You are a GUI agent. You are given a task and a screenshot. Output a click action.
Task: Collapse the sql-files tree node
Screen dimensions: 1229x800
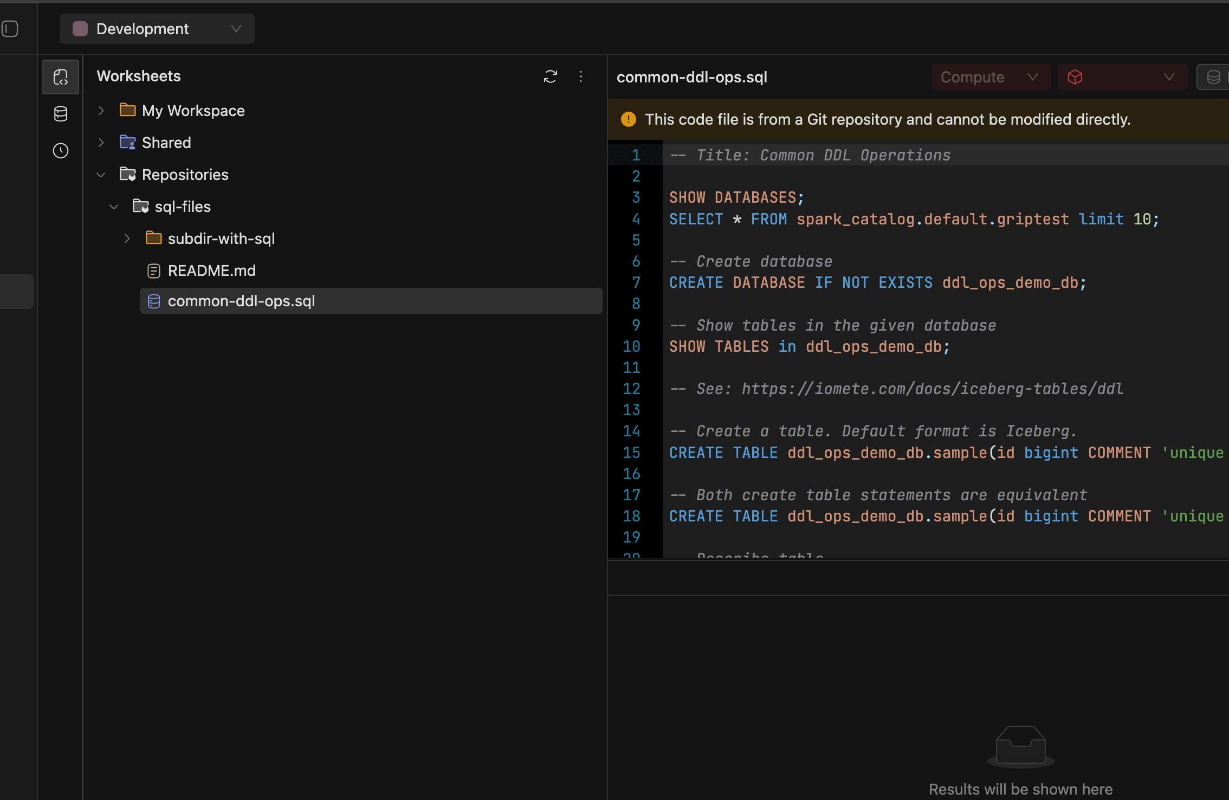[114, 207]
